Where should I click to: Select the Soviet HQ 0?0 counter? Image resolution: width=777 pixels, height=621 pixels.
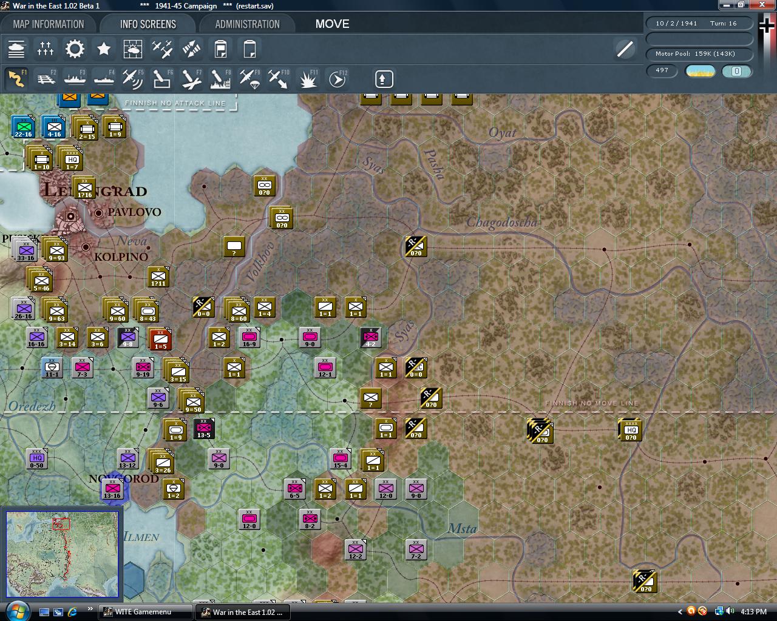click(630, 430)
